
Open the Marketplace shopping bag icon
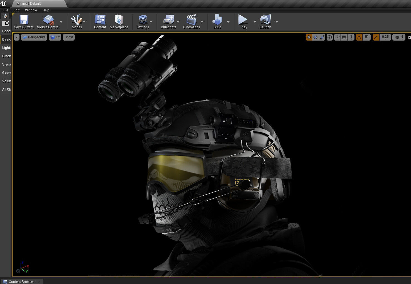point(119,20)
